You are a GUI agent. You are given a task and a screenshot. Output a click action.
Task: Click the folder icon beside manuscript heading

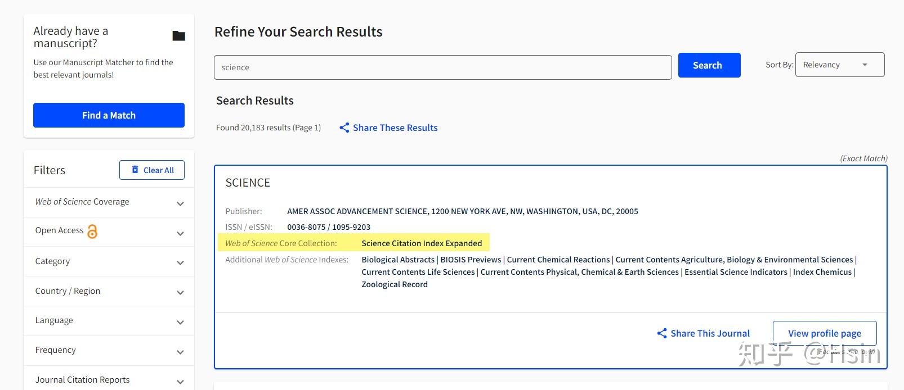point(178,36)
